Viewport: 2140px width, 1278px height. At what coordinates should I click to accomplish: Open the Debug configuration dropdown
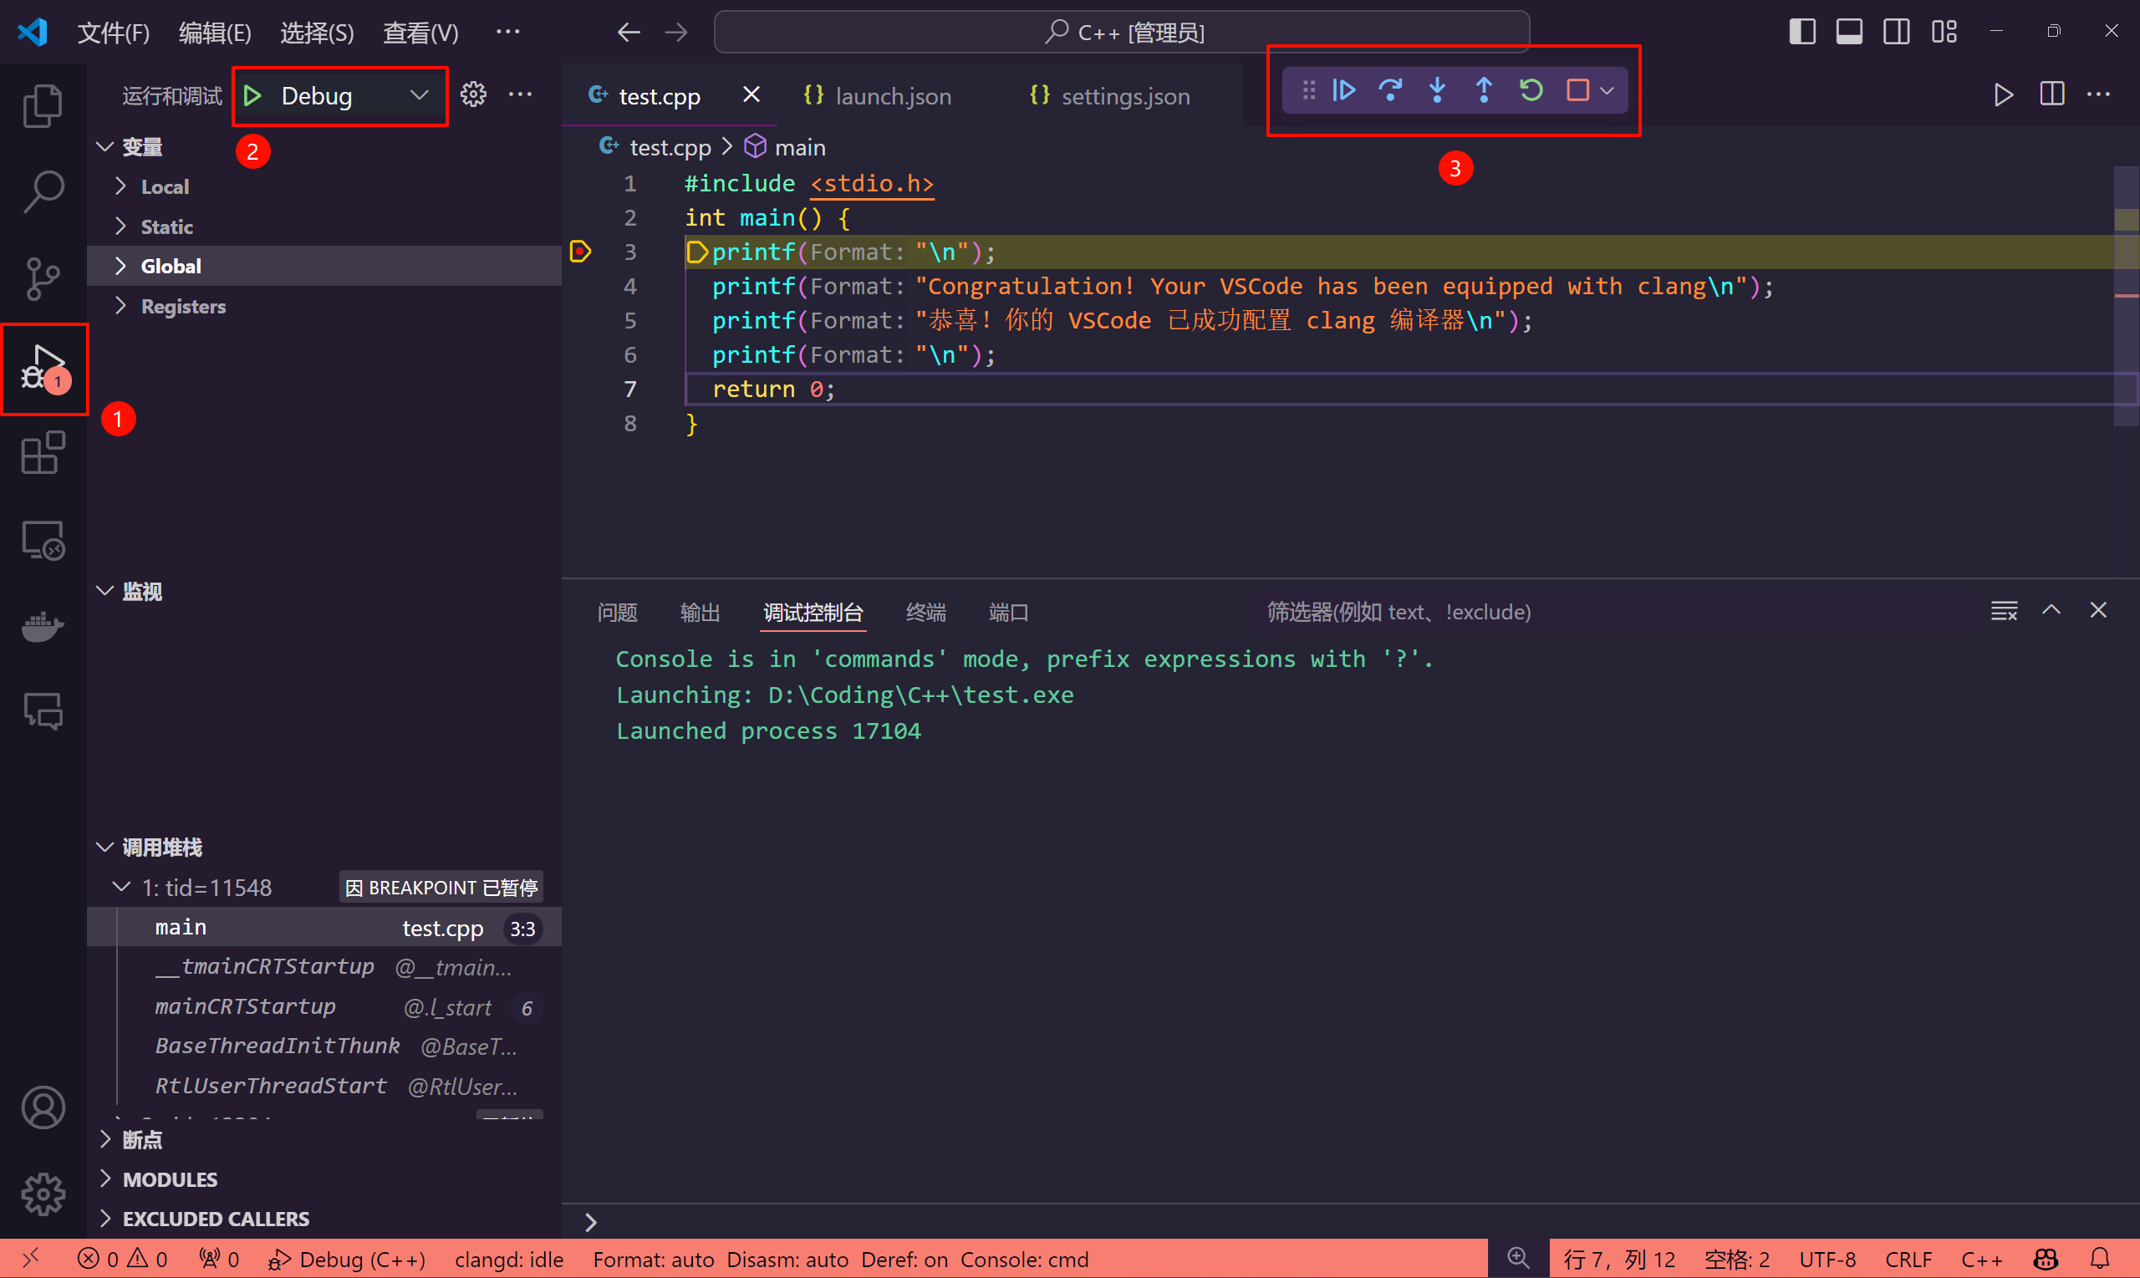click(x=353, y=95)
